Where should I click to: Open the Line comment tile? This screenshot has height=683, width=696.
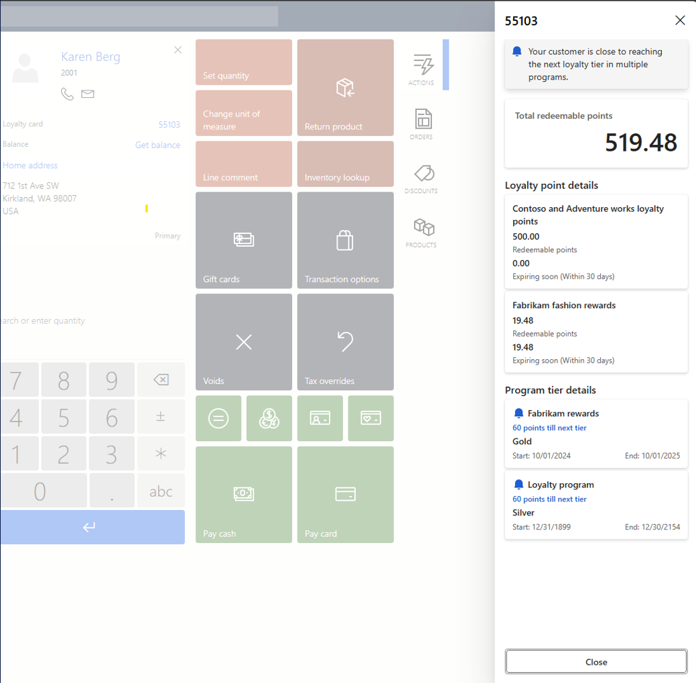tap(244, 164)
